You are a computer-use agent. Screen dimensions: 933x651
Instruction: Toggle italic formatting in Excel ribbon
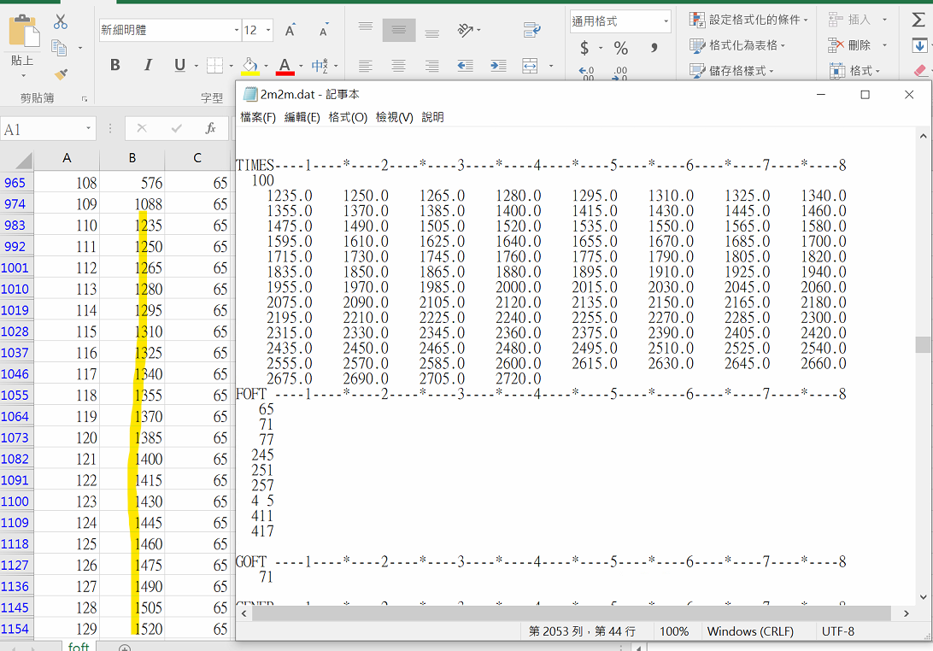[x=148, y=66]
